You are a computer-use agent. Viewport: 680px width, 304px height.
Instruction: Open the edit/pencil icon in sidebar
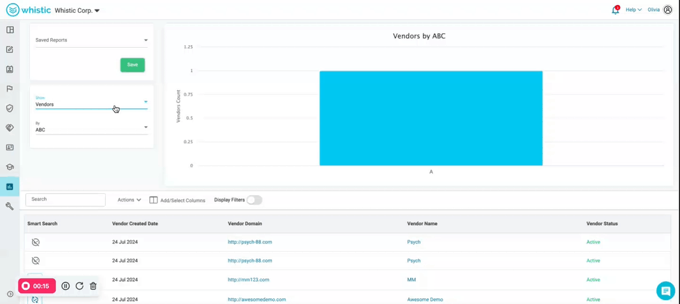(x=10, y=49)
